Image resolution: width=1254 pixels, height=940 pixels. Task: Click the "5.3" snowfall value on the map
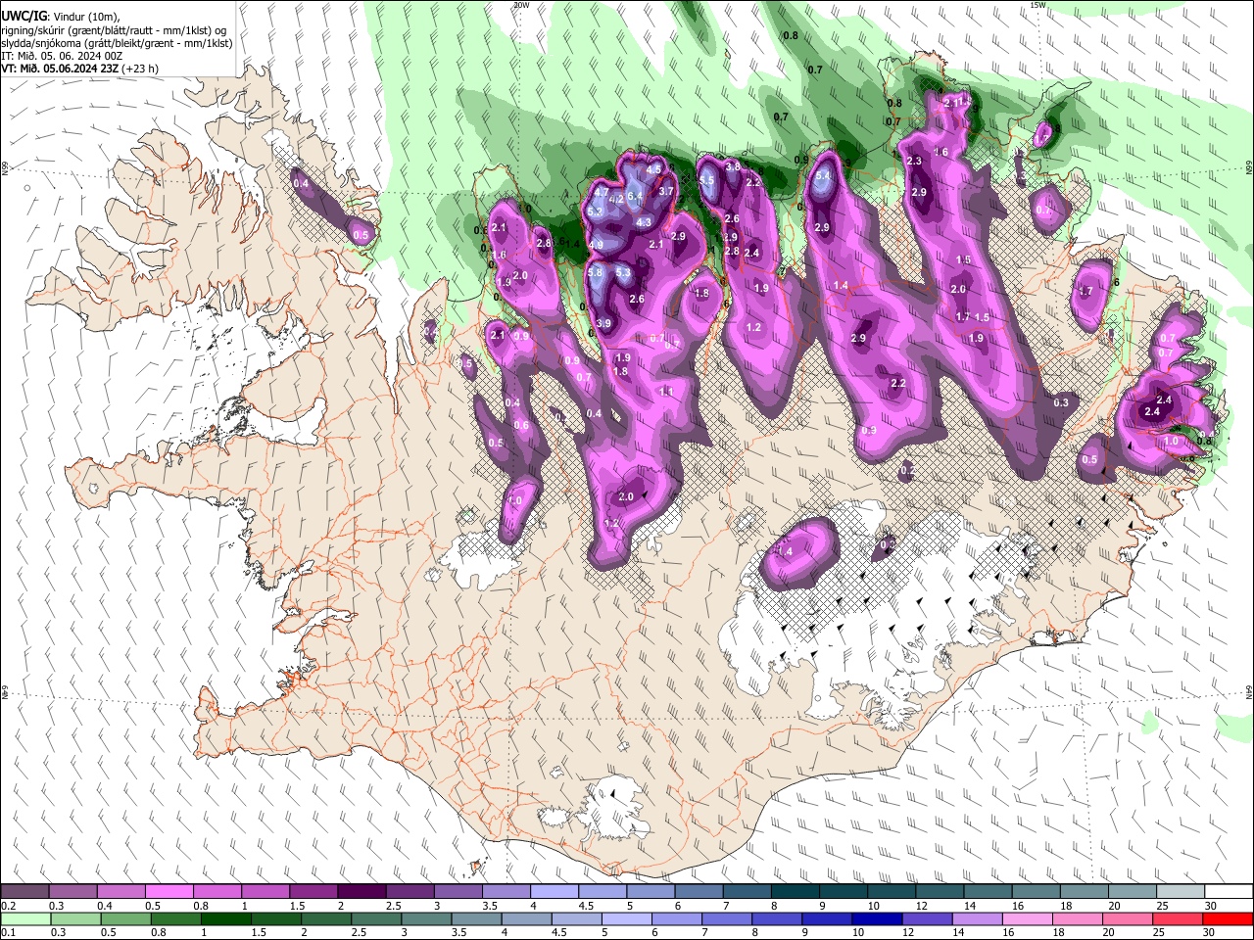pos(623,273)
